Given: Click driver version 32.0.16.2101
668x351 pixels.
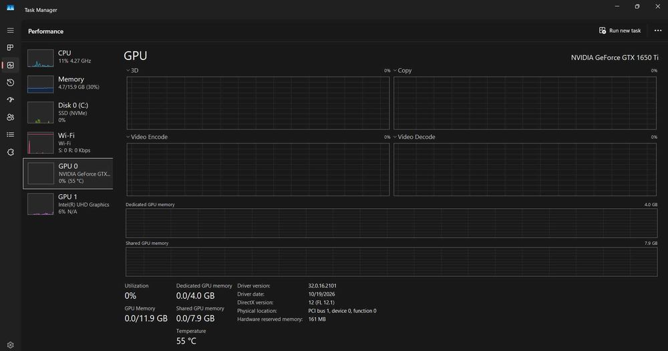Looking at the screenshot, I should (x=322, y=286).
